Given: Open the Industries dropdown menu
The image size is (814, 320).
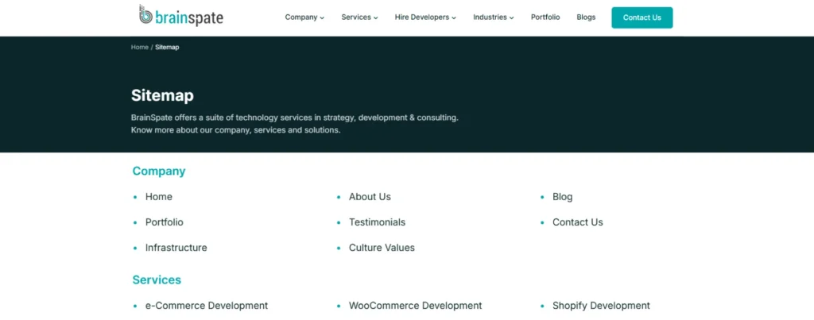Looking at the screenshot, I should coord(493,17).
